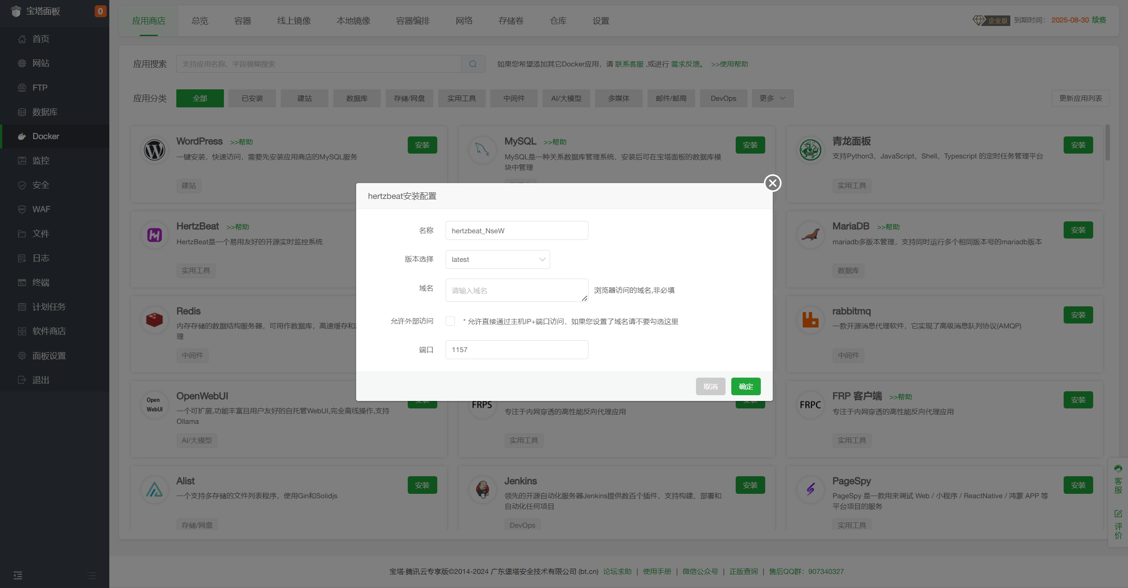1128x588 pixels.
Task: Click the 网站 globe icon in sidebar
Action: point(22,63)
